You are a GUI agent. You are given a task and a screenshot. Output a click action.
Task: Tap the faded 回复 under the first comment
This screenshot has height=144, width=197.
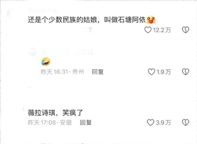86,30
